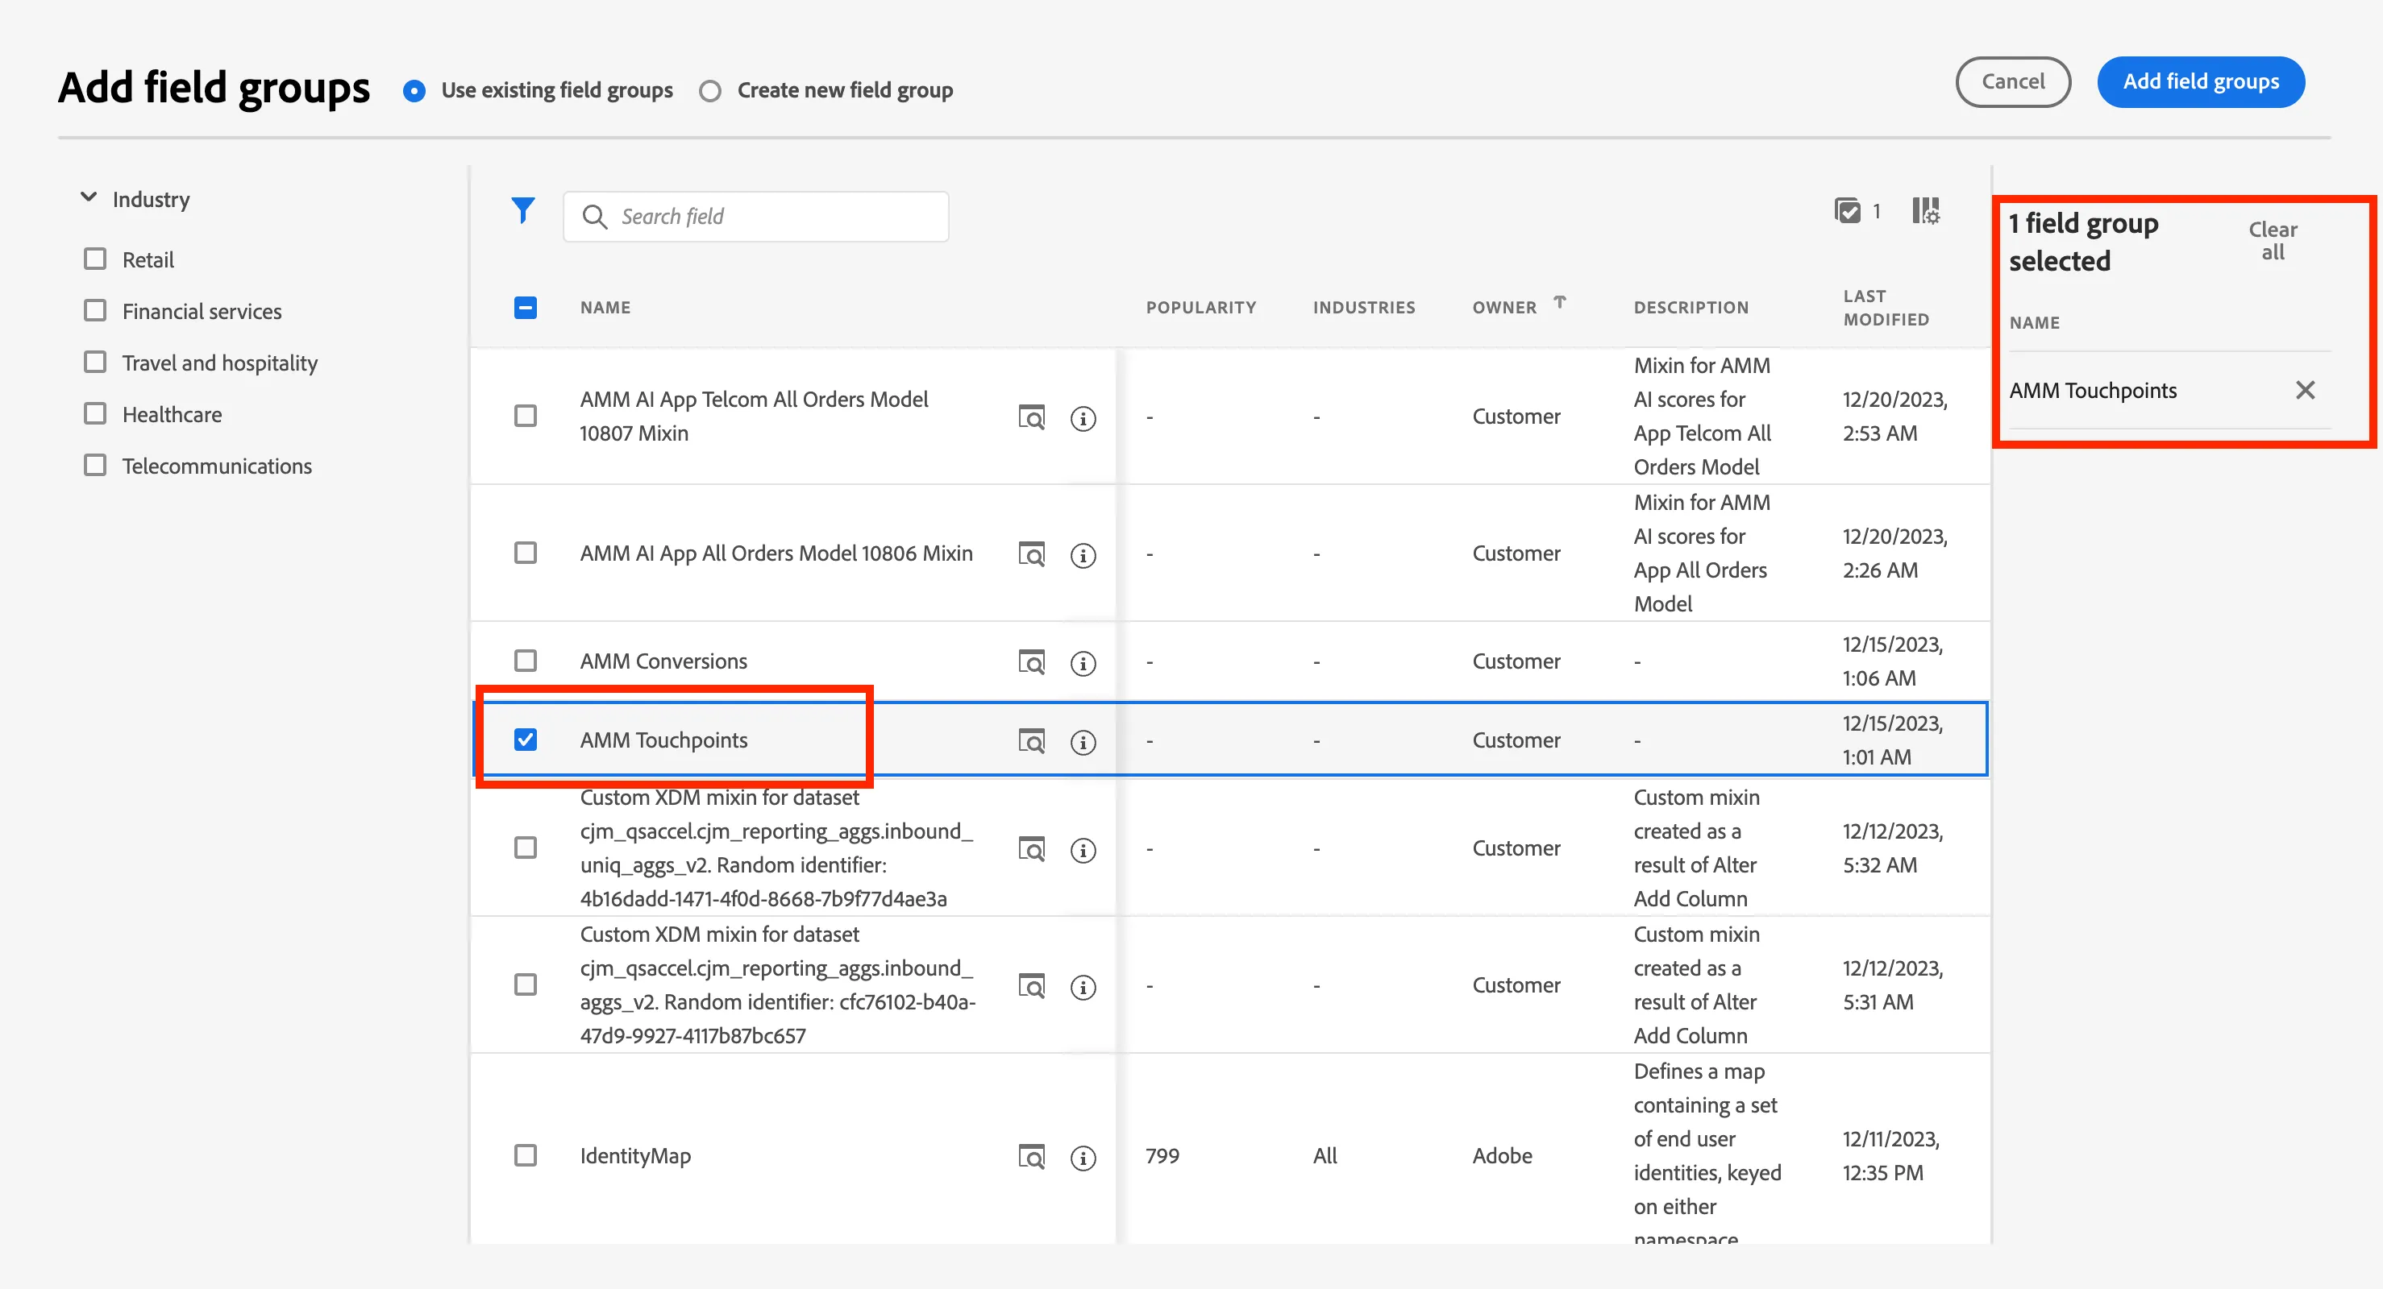This screenshot has height=1289, width=2383.
Task: Check the Healthcare industry filter
Action: coord(95,413)
